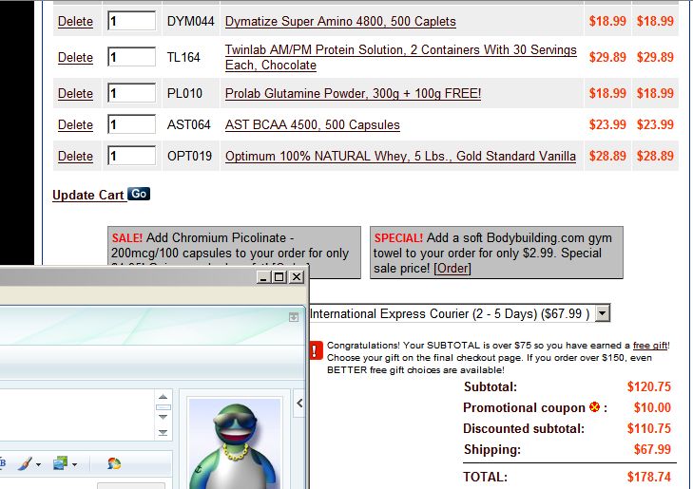This screenshot has height=489, width=693.
Task: Click the Promotional coupon label
Action: (x=524, y=407)
